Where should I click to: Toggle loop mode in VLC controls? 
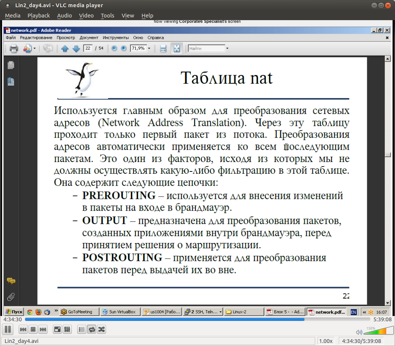pyautogui.click(x=92, y=330)
